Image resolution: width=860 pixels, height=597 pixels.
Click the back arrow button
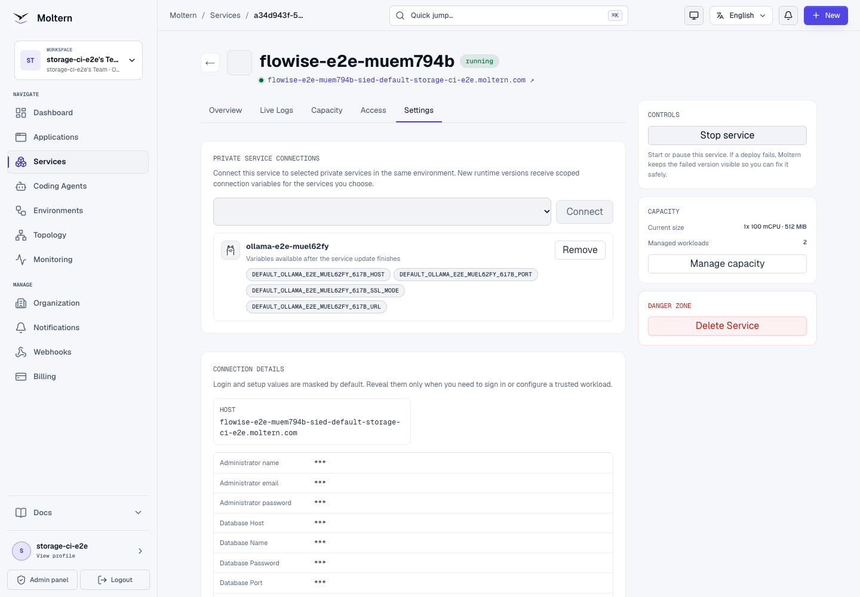pyautogui.click(x=210, y=63)
